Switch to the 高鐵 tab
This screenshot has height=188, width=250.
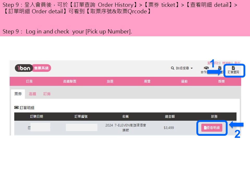(x=33, y=94)
